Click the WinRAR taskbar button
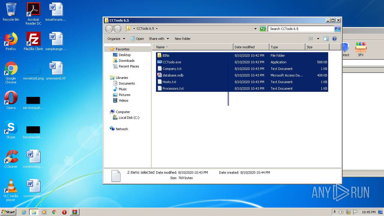 (x=74, y=212)
